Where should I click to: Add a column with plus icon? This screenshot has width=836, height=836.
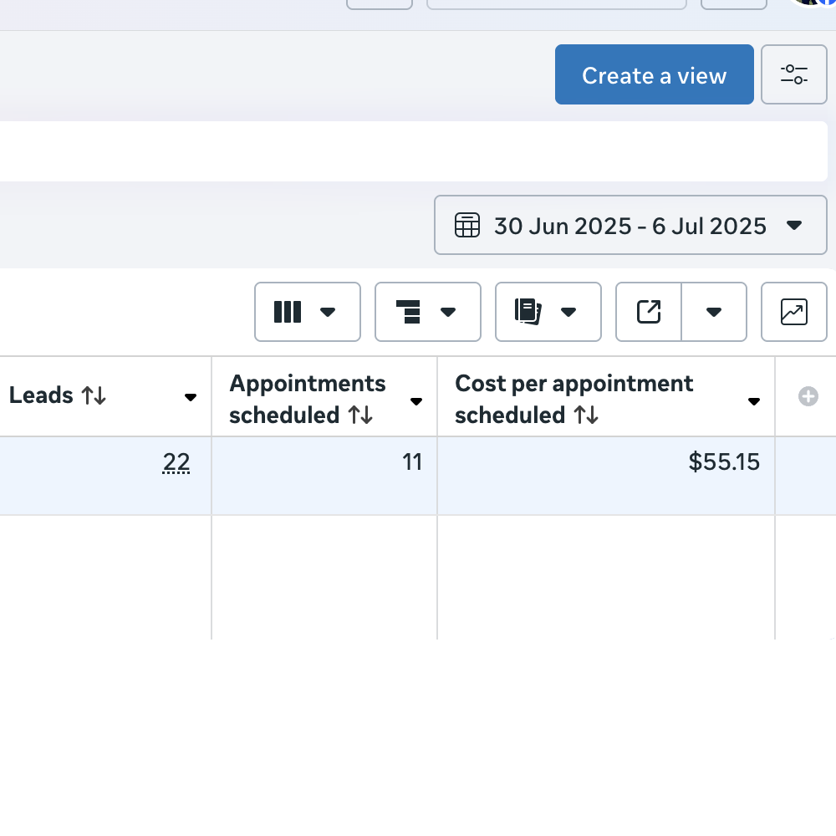[808, 396]
